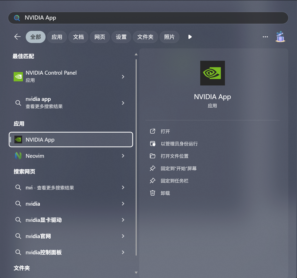Expand chevron for nvidia官网 suggestion
This screenshot has height=278, width=297.
pos(123,236)
